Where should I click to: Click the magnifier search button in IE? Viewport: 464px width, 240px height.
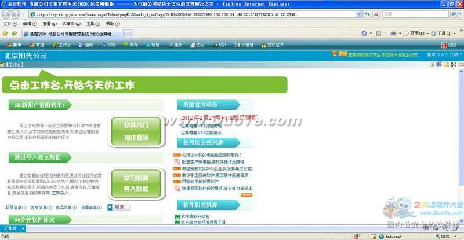click(x=453, y=14)
